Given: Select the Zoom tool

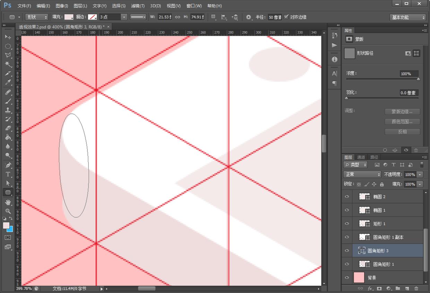Looking at the screenshot, I should 8,211.
